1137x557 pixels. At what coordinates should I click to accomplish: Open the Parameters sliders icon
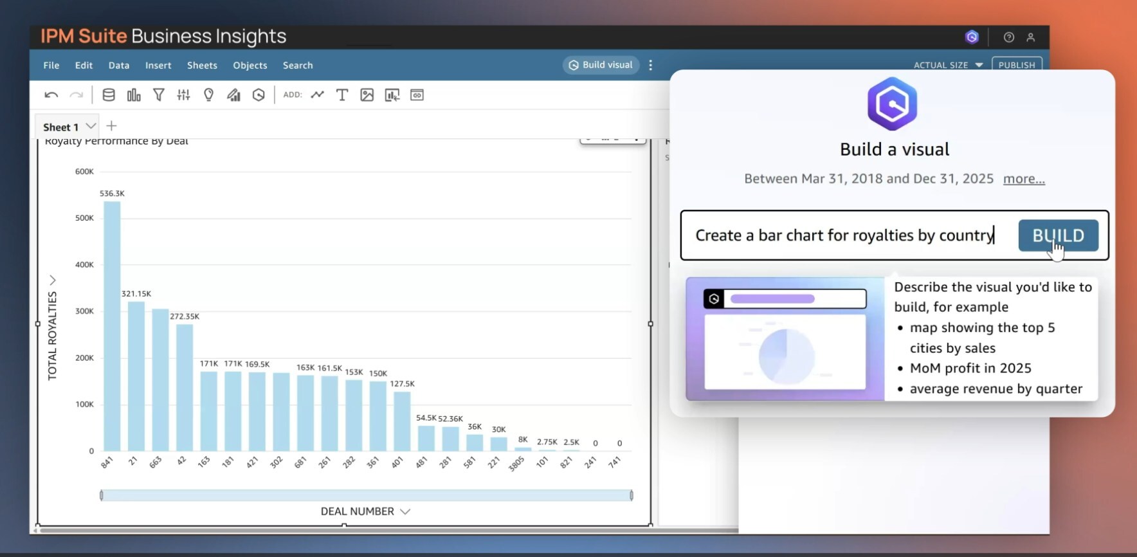click(x=183, y=95)
